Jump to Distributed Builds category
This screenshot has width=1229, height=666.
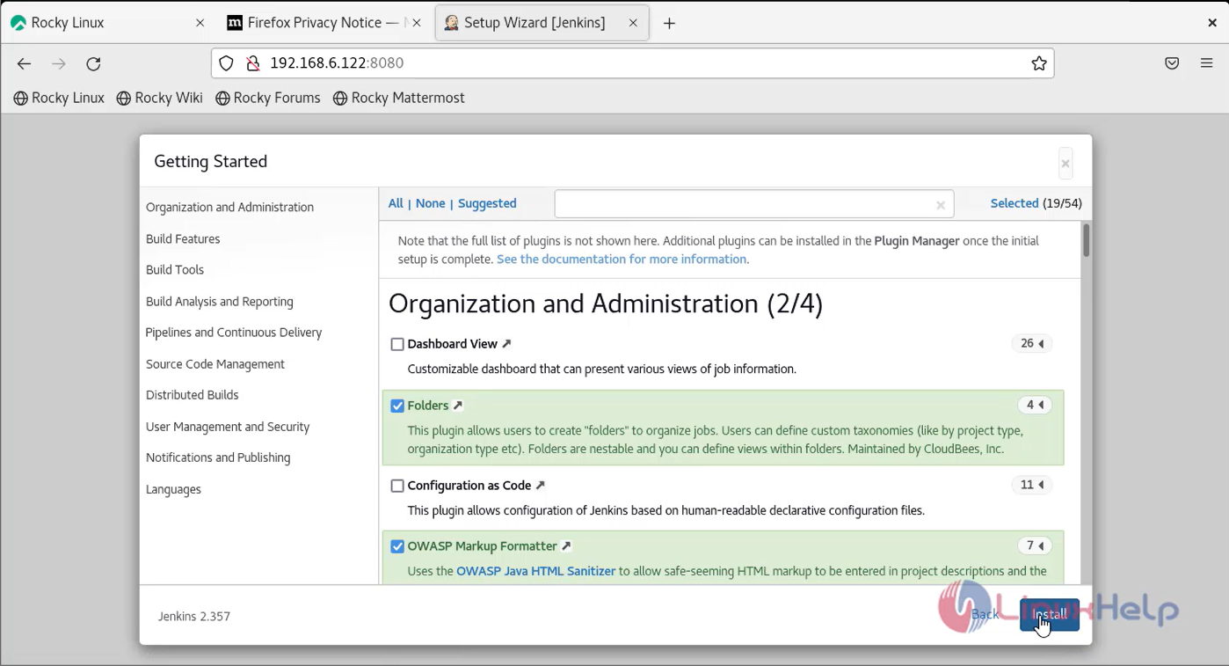coord(193,395)
